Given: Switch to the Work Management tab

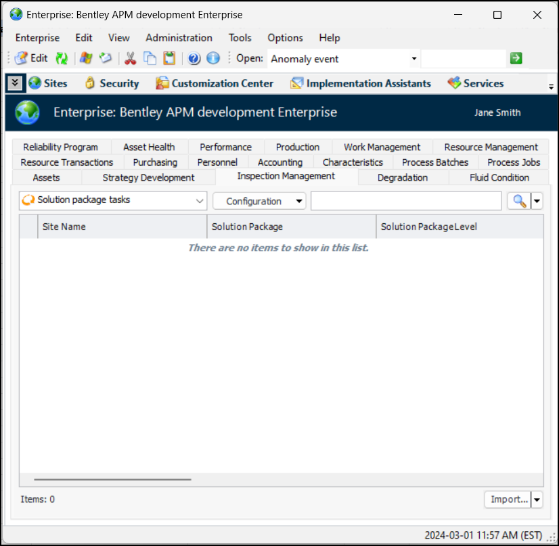Looking at the screenshot, I should [382, 147].
